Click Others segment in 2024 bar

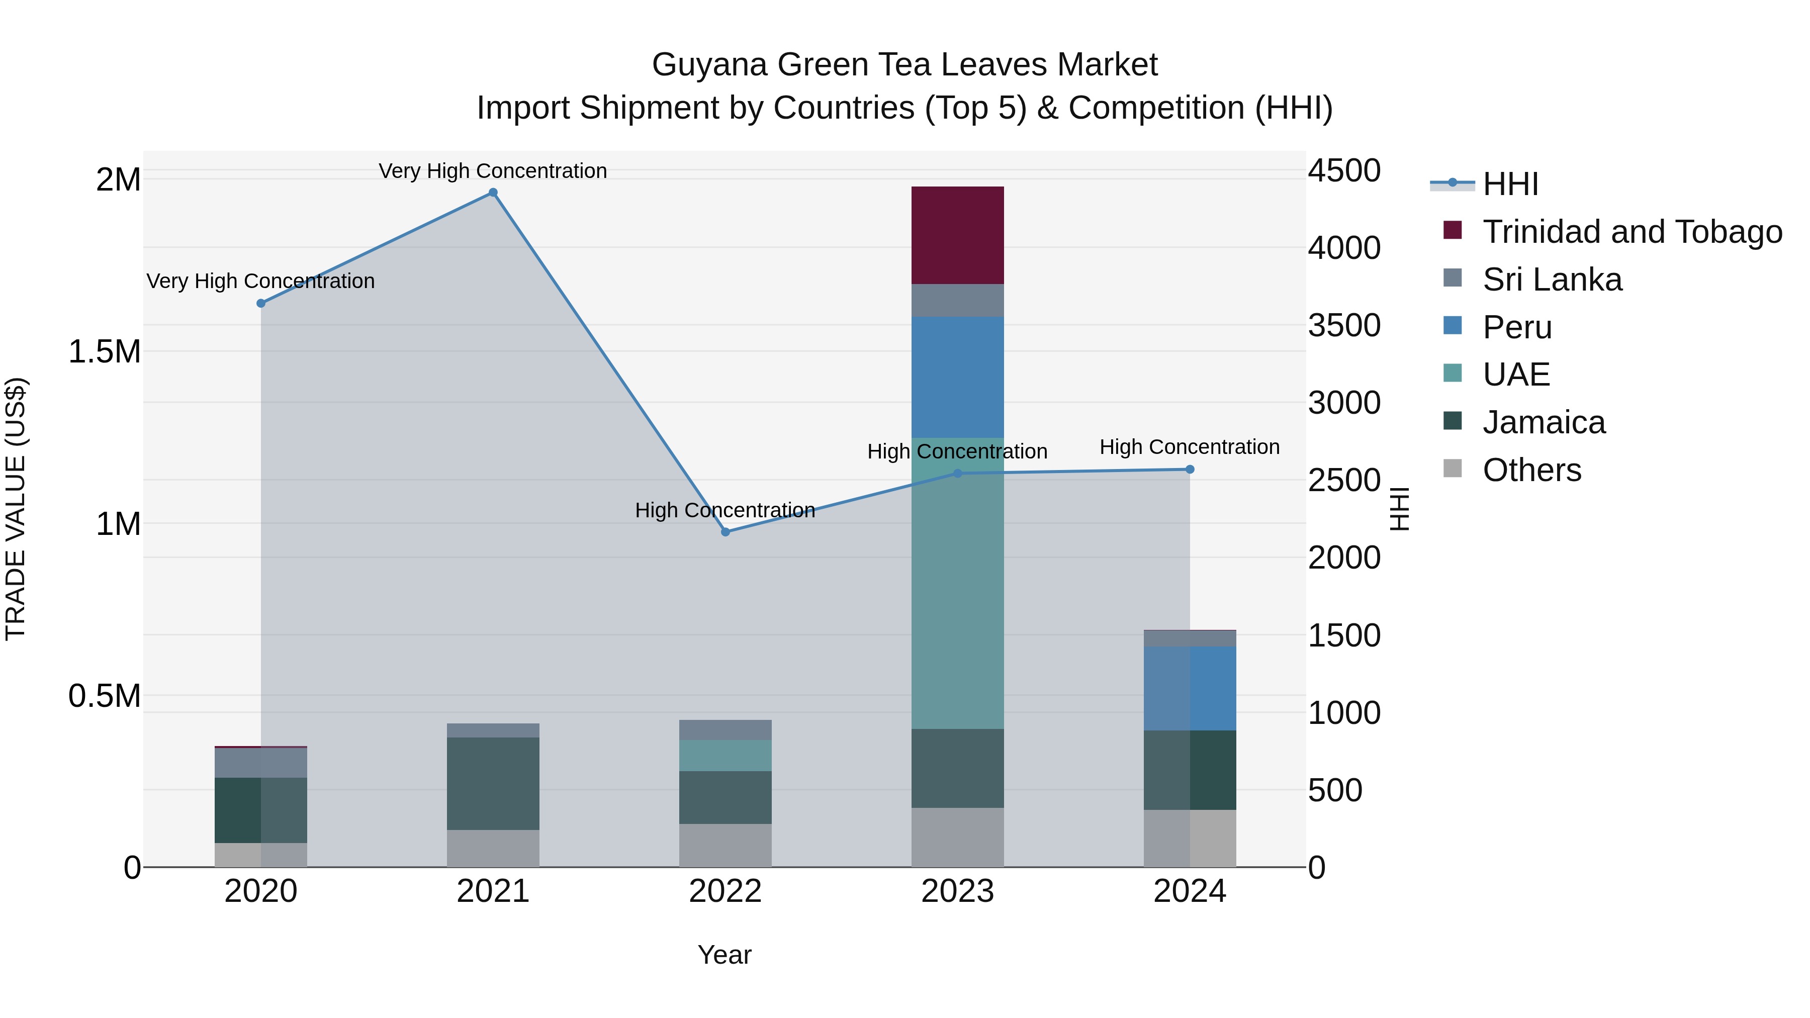(1190, 838)
